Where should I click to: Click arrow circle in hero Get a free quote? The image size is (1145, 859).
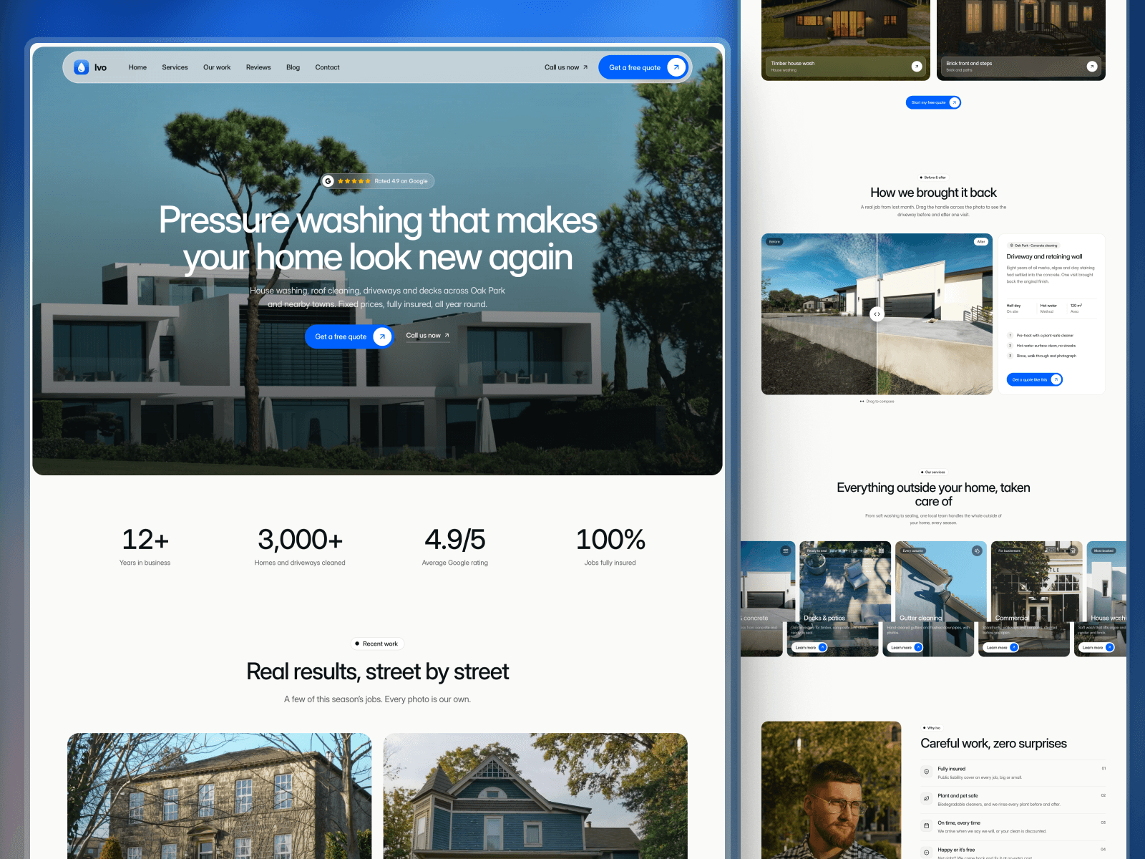click(x=382, y=336)
